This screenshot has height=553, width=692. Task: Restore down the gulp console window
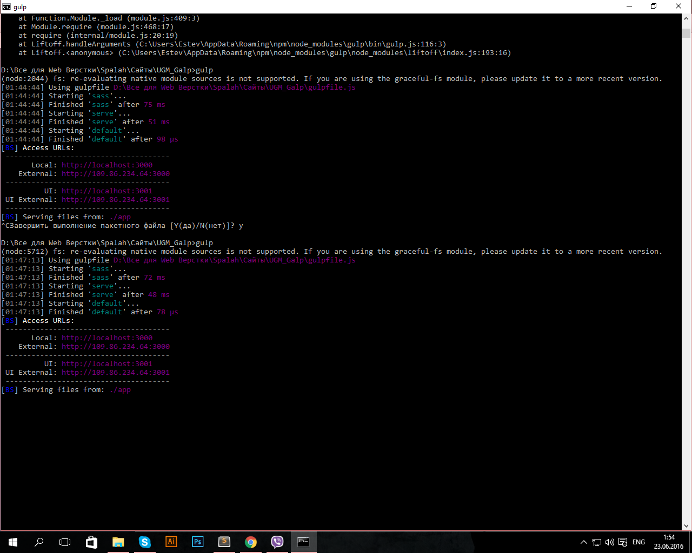click(x=654, y=6)
